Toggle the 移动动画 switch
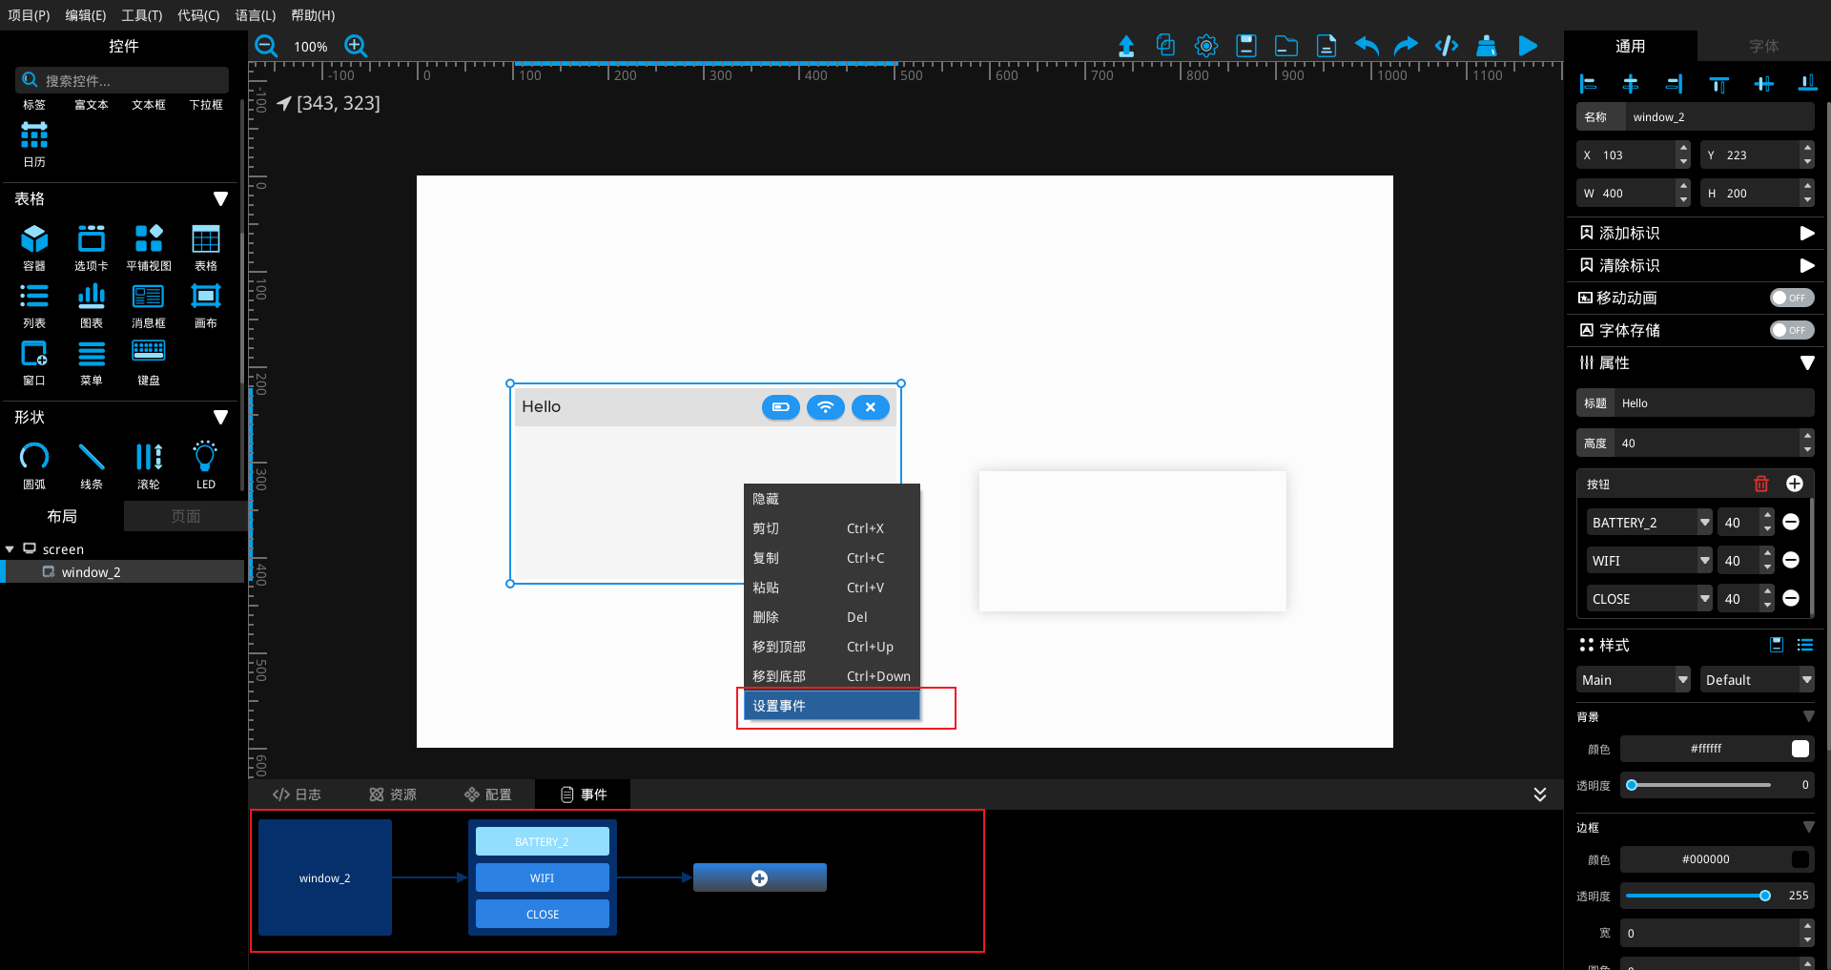1831x970 pixels. [1792, 298]
